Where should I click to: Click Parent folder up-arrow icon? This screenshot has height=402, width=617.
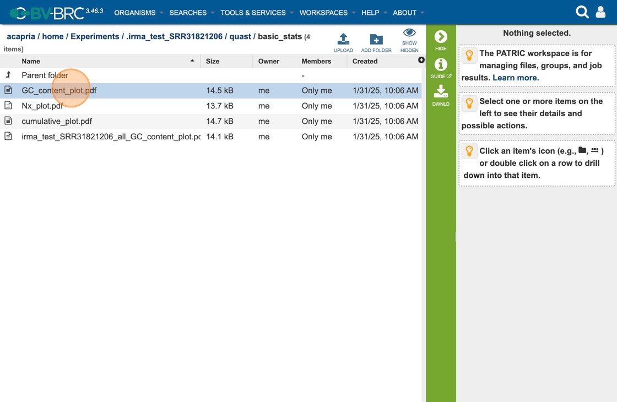8,74
